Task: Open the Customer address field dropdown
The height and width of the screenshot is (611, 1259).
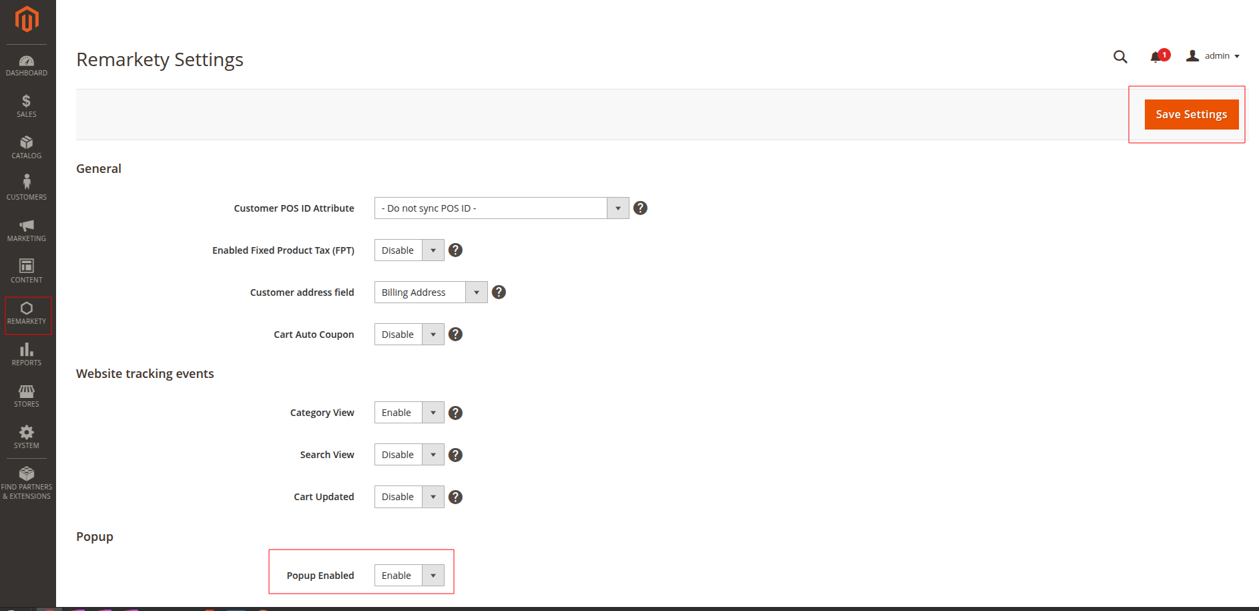Action: coord(431,292)
